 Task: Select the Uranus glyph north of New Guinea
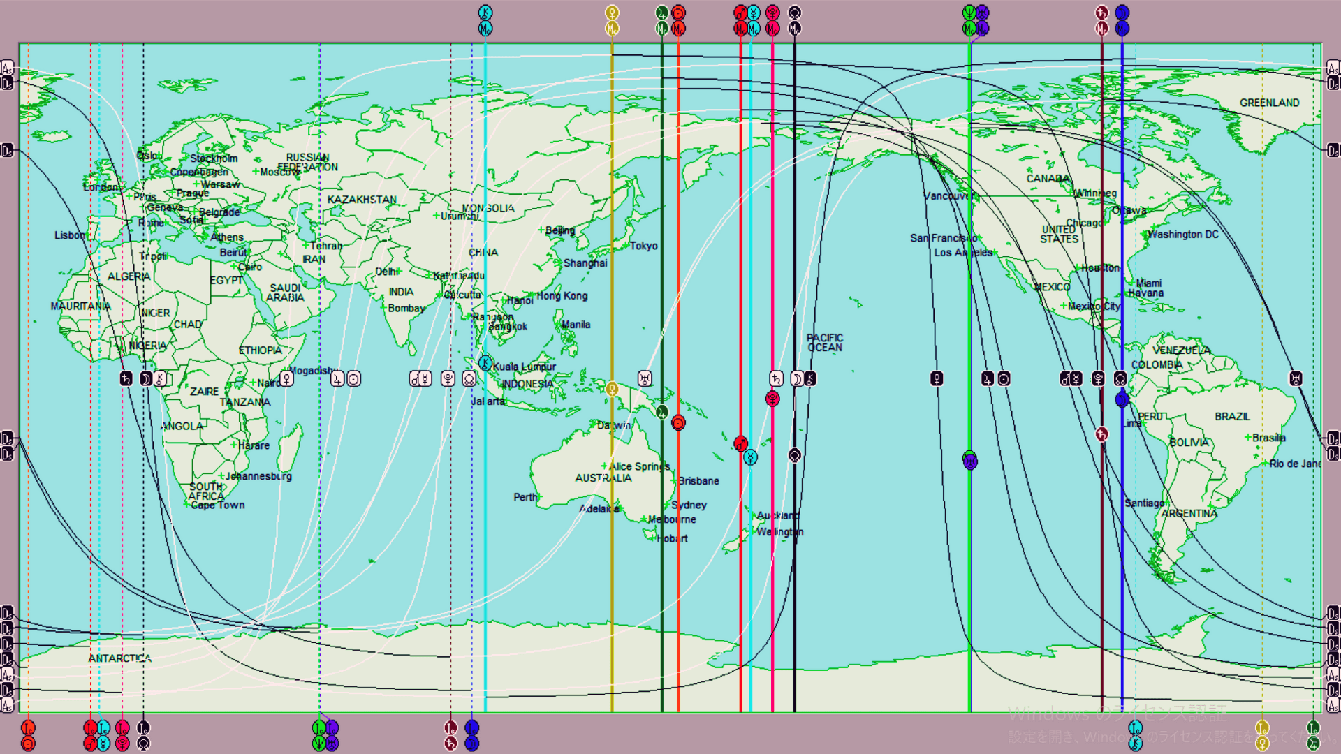click(645, 378)
